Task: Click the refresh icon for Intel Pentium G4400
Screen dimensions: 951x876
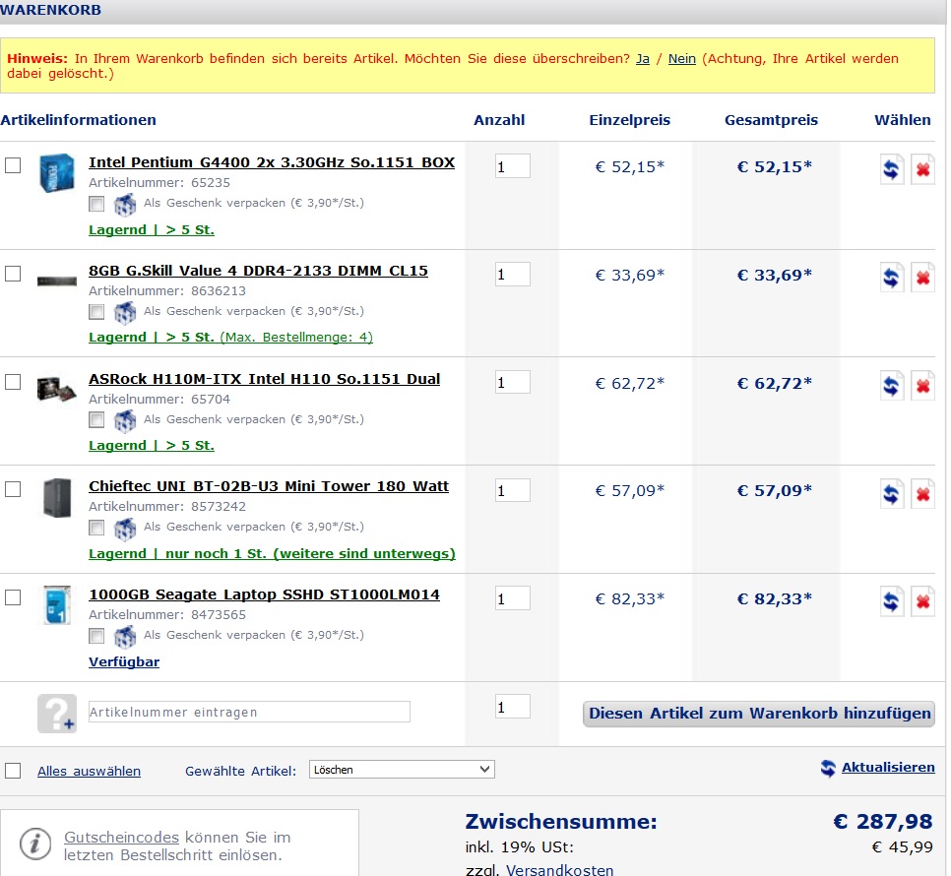Action: click(892, 169)
